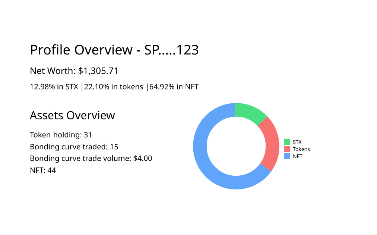Screen dimensions: 377x235
Task: Click the Net Worth $1,305.71 line
Action: coord(74,71)
